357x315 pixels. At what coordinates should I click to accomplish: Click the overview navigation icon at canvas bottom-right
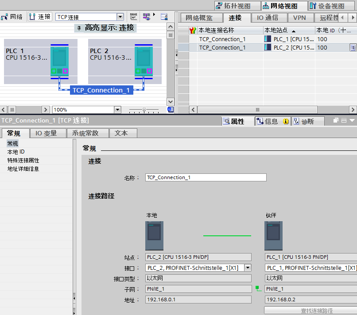(171, 110)
